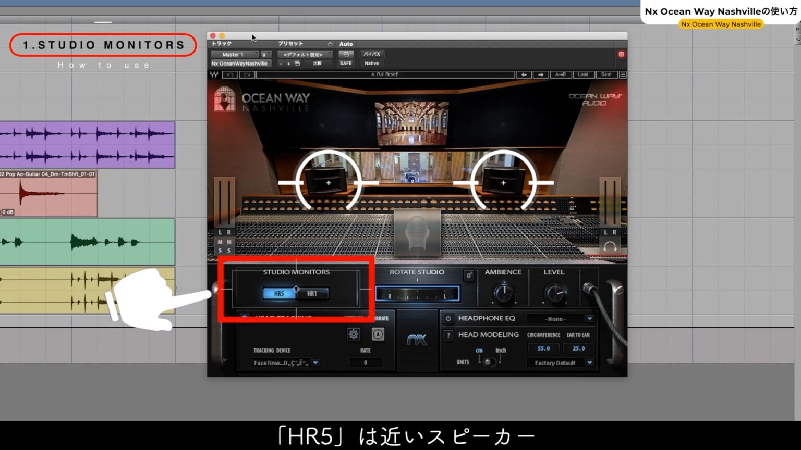Toggle the cm/inch units switch
The image size is (801, 450).
point(489,362)
